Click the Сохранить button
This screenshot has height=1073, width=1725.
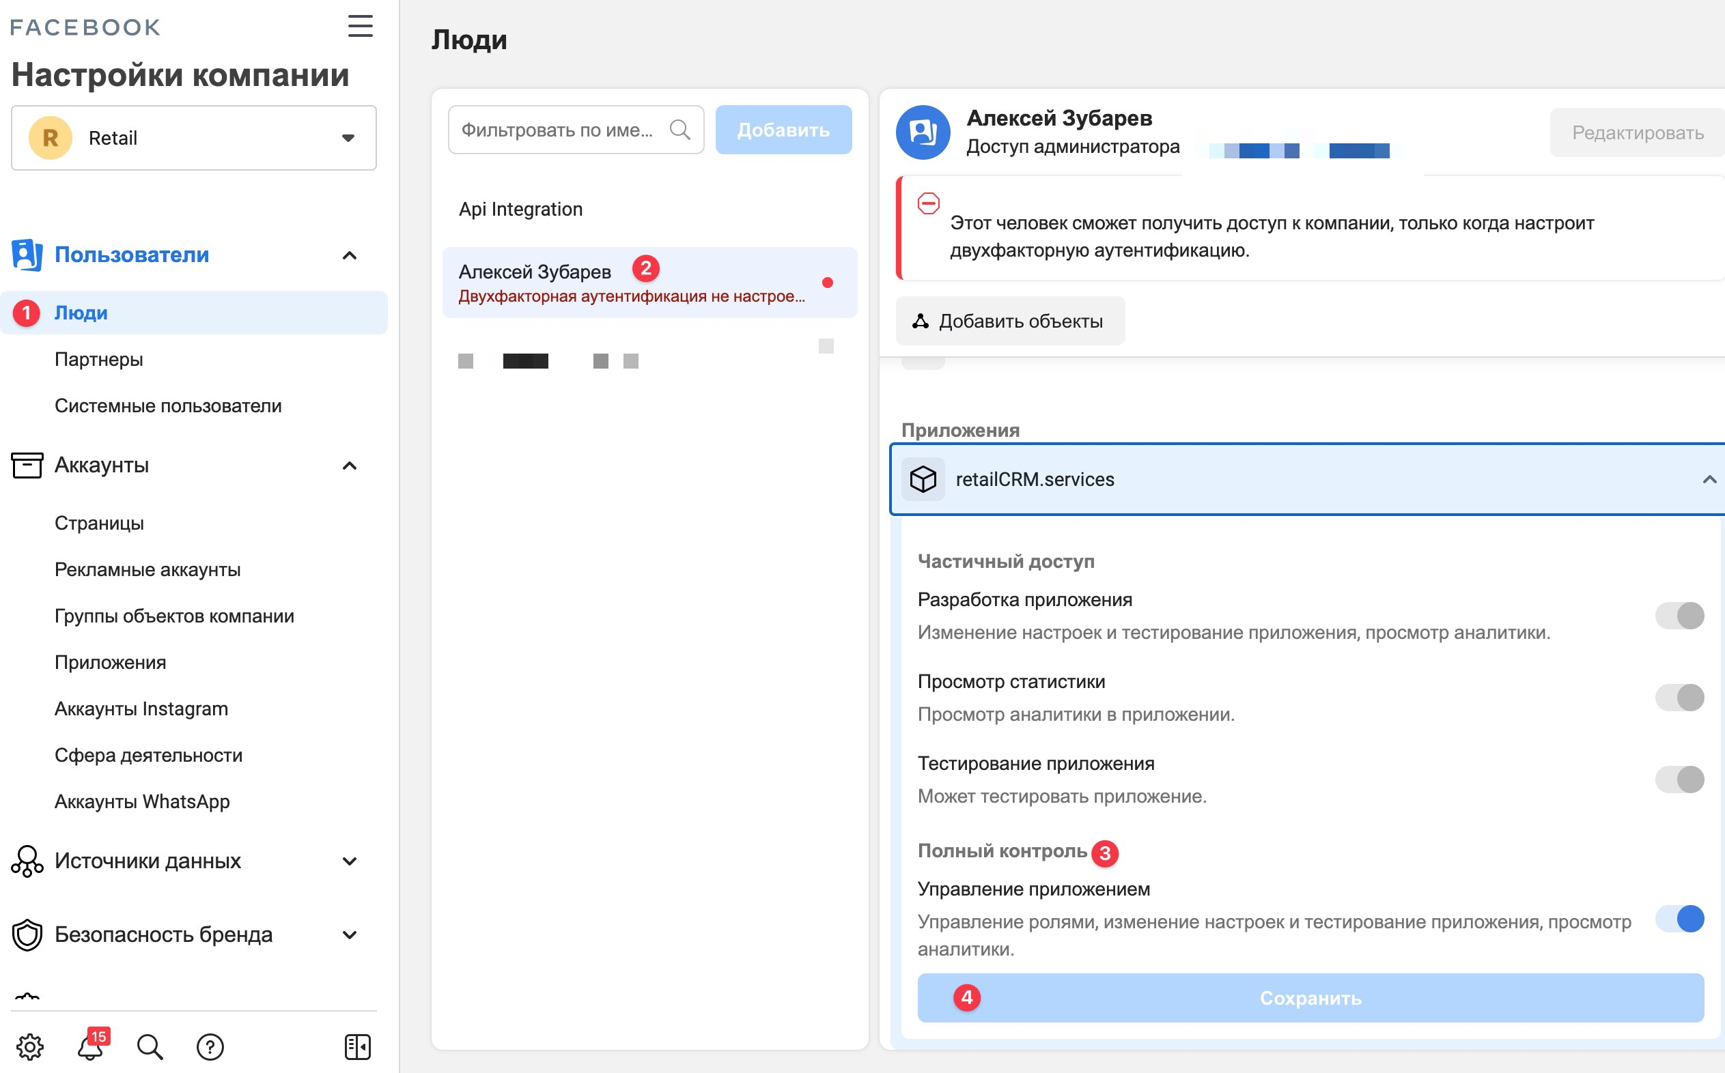1310,997
